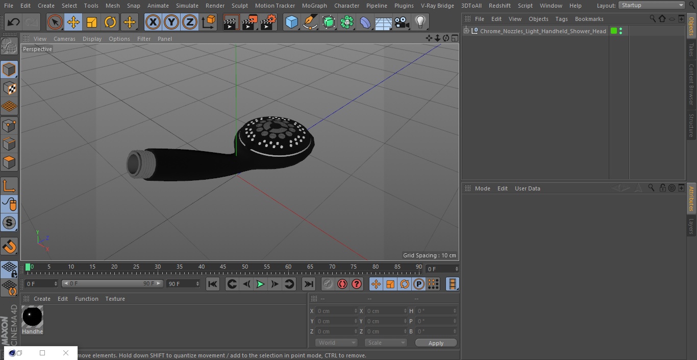697x360 pixels.
Task: Switch to Model mode icon
Action: 9,69
